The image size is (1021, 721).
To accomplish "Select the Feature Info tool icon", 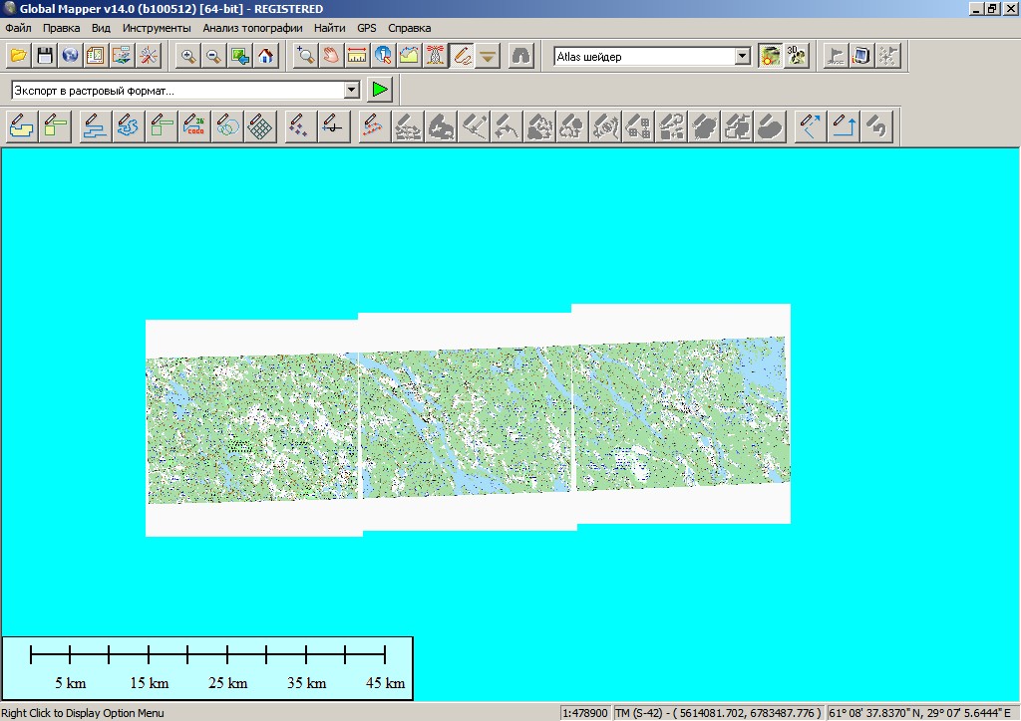I will 383,56.
